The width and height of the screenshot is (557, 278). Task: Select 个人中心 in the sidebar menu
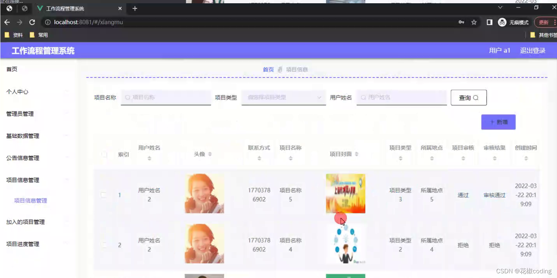pos(16,92)
